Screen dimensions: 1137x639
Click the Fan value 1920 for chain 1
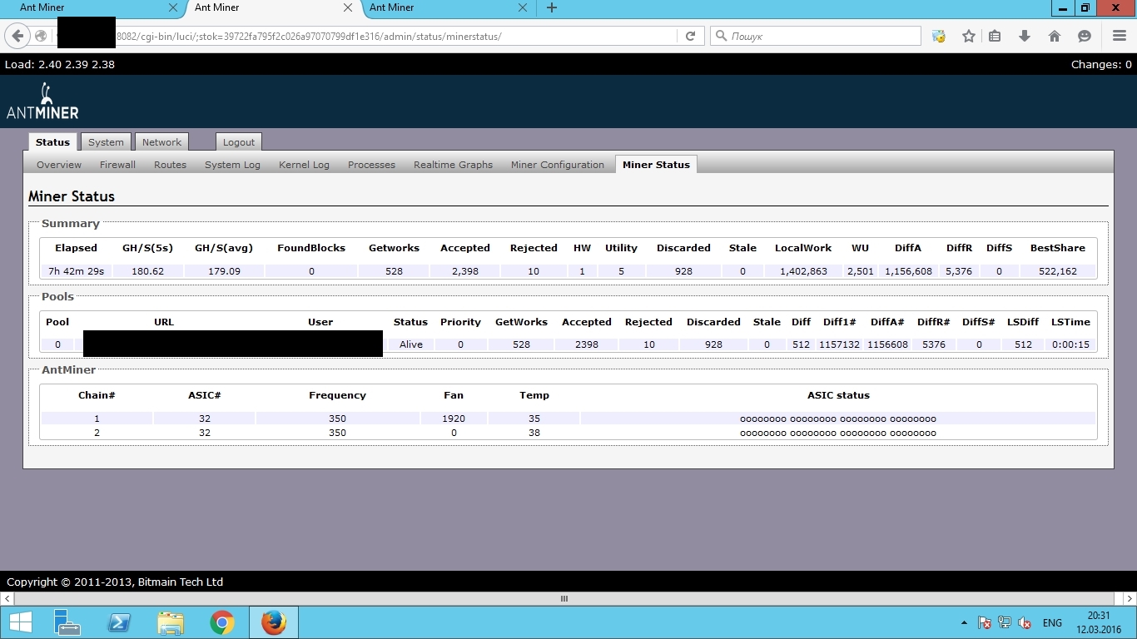[453, 419]
